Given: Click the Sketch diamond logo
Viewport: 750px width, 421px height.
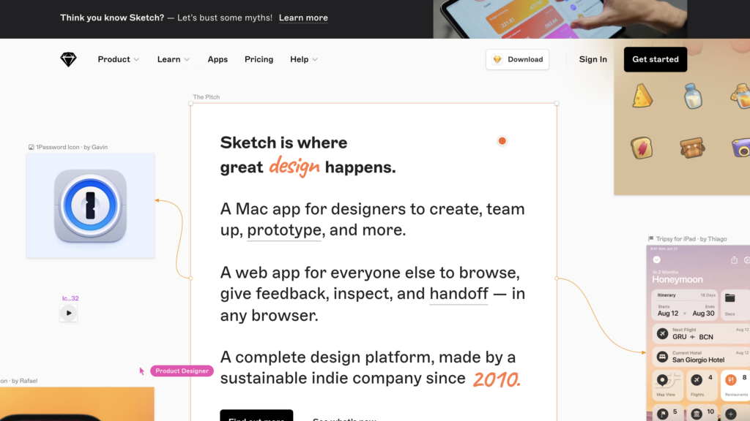Looking at the screenshot, I should pyautogui.click(x=68, y=59).
